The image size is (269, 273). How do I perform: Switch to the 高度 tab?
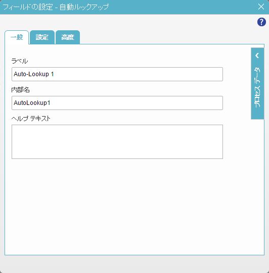[x=68, y=37]
